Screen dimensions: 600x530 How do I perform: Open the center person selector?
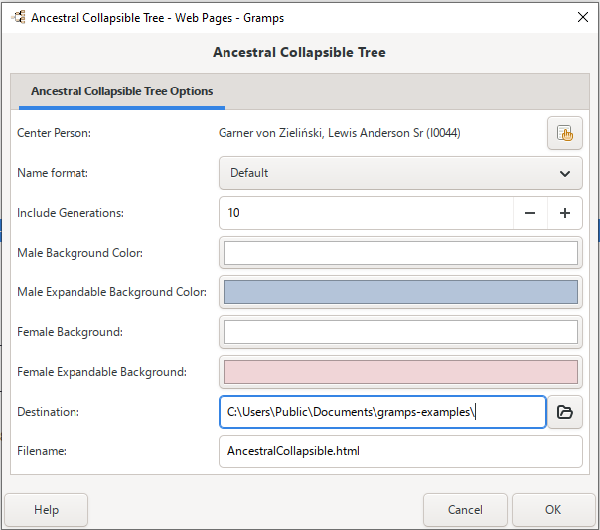[x=565, y=133]
